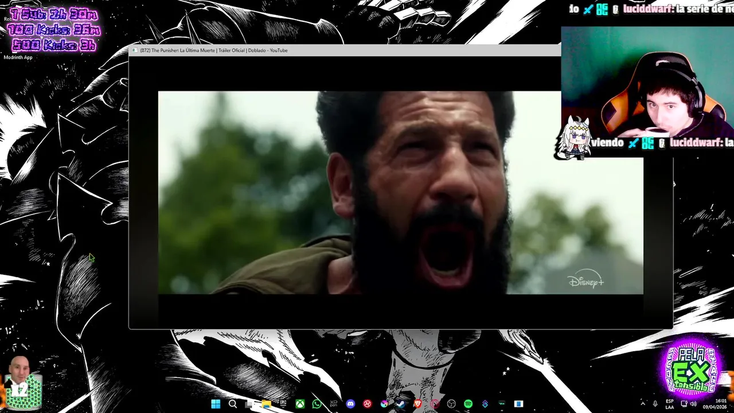Screen dimensions: 734x413
Task: Open WhatsApp from taskbar
Action: coord(317,404)
